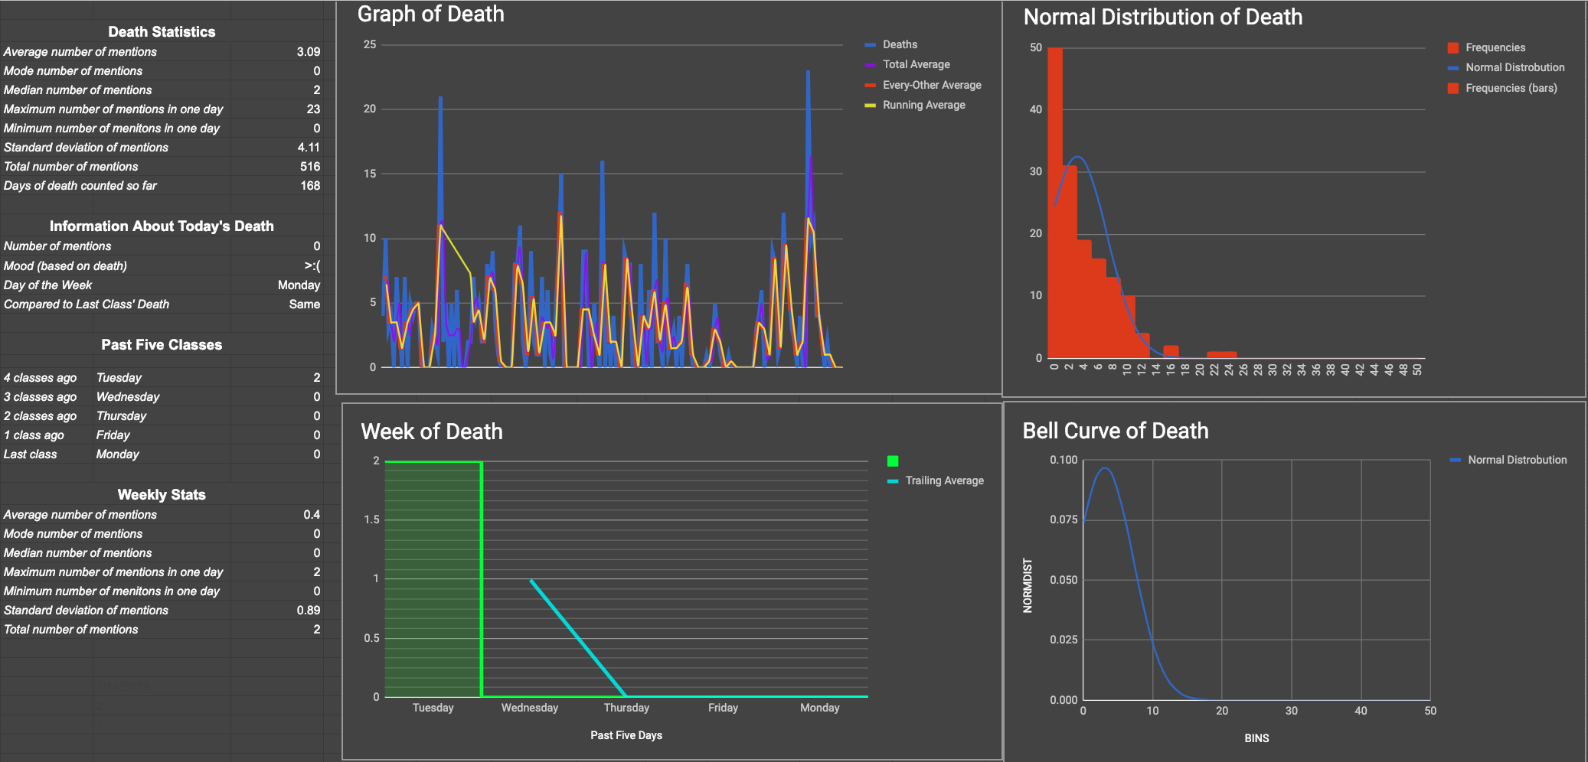The image size is (1588, 762).
Task: Click the Trailing Average legend entry
Action: pos(944,480)
